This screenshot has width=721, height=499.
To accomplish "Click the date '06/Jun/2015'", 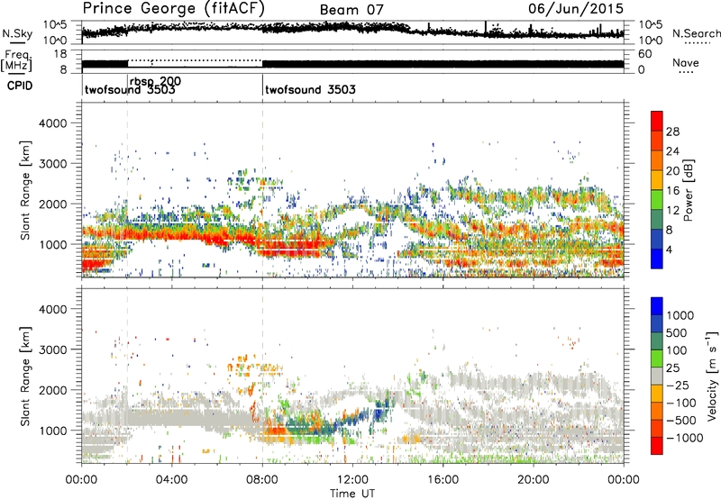I will click(576, 8).
